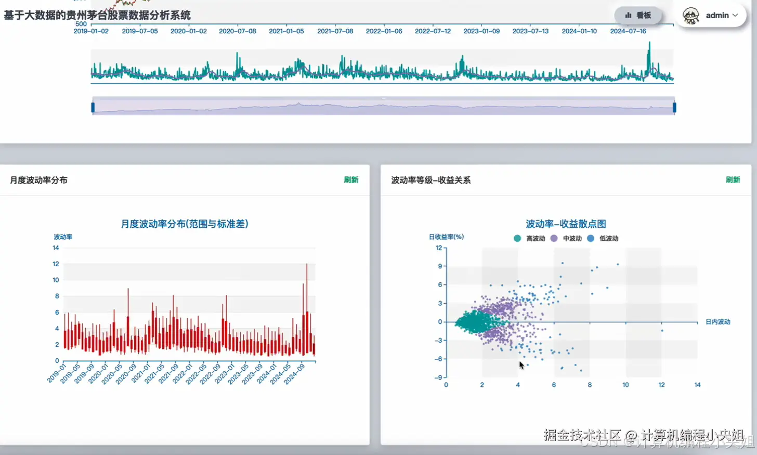Click the admin avatar image
757x455 pixels.
point(691,16)
